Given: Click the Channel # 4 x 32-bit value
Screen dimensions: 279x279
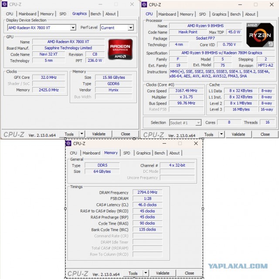Looking at the screenshot, I should (x=177, y=165).
